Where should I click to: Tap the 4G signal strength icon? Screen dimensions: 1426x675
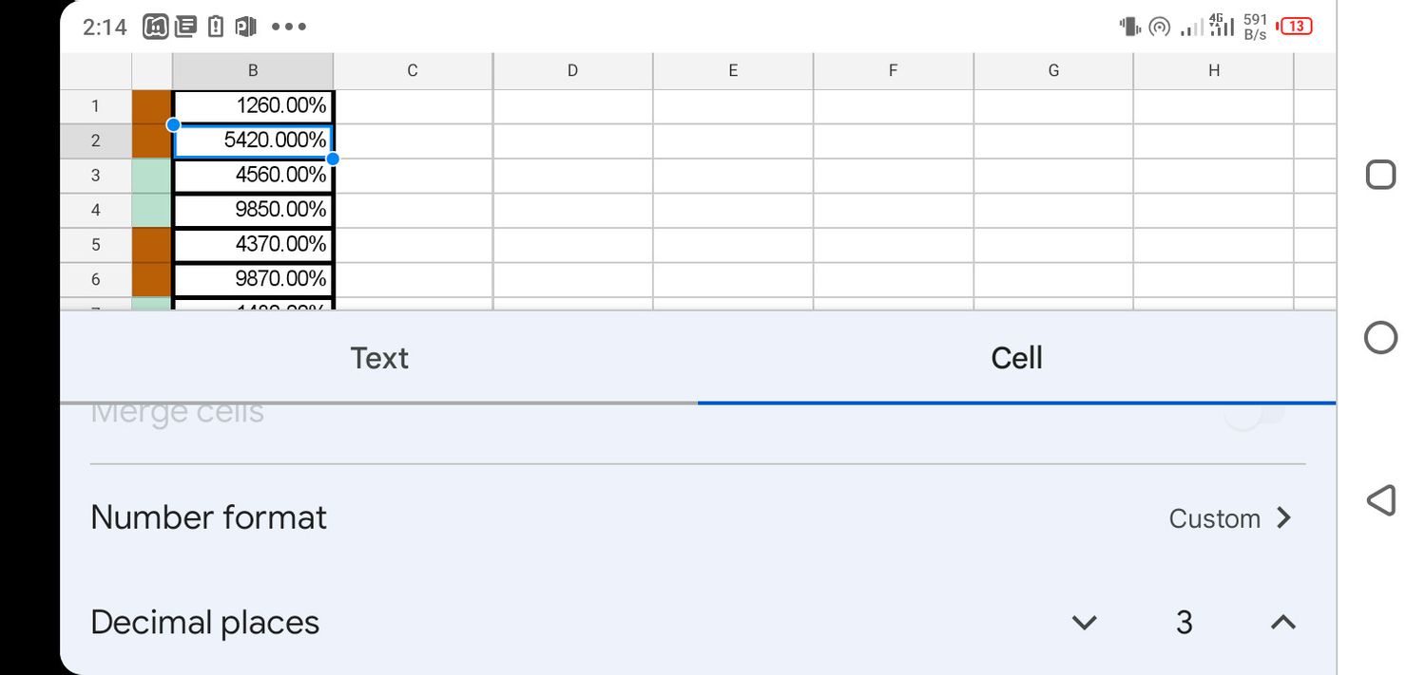(1221, 26)
